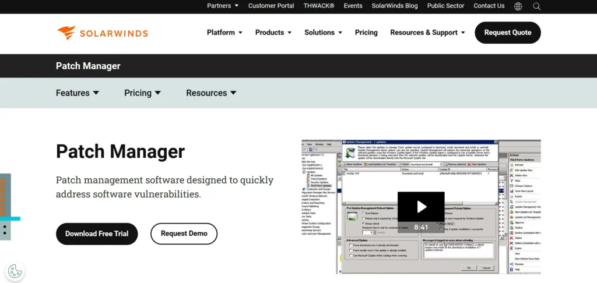Open the language globe icon
This screenshot has width=597, height=283.
518,6
